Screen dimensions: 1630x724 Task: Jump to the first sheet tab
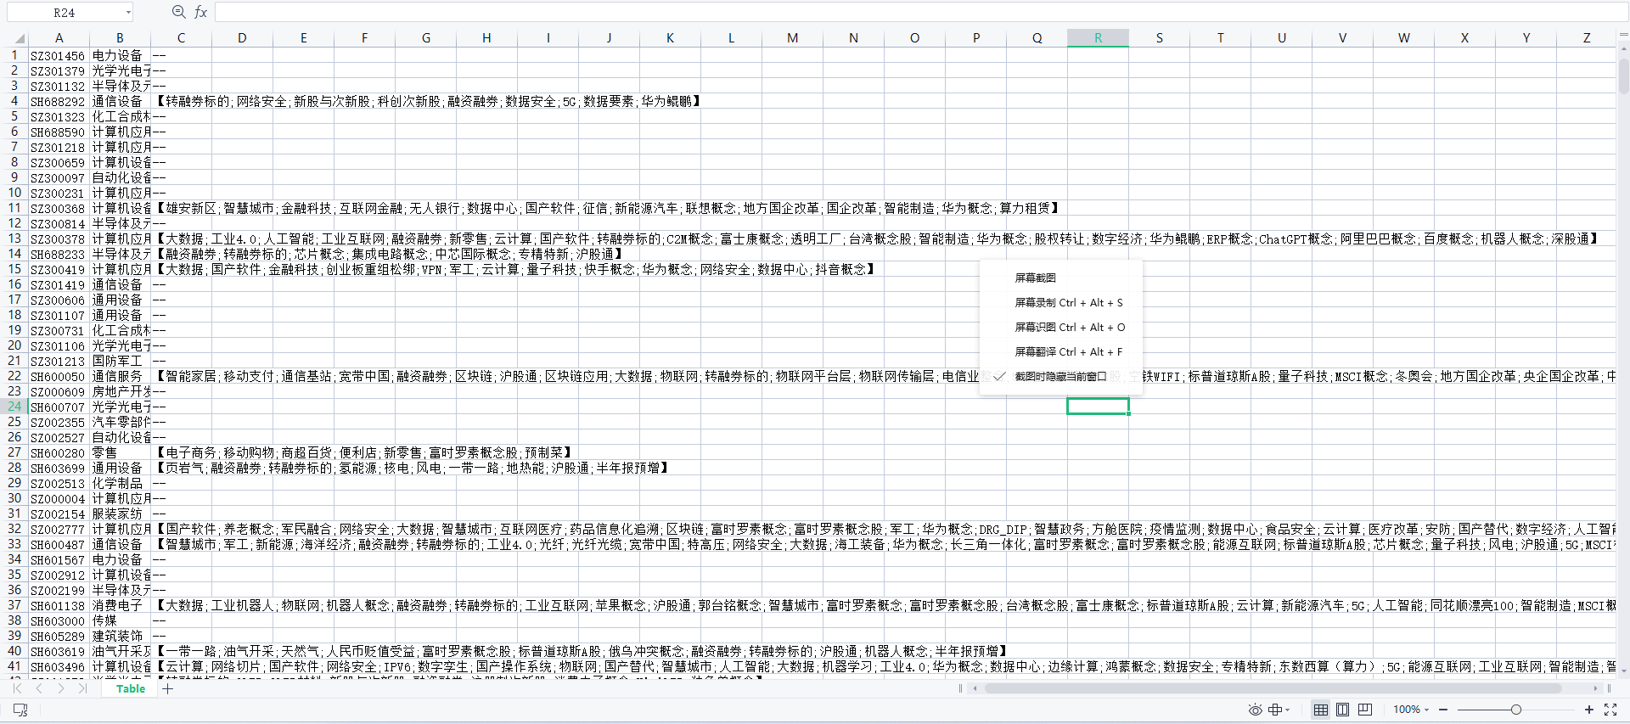click(19, 688)
